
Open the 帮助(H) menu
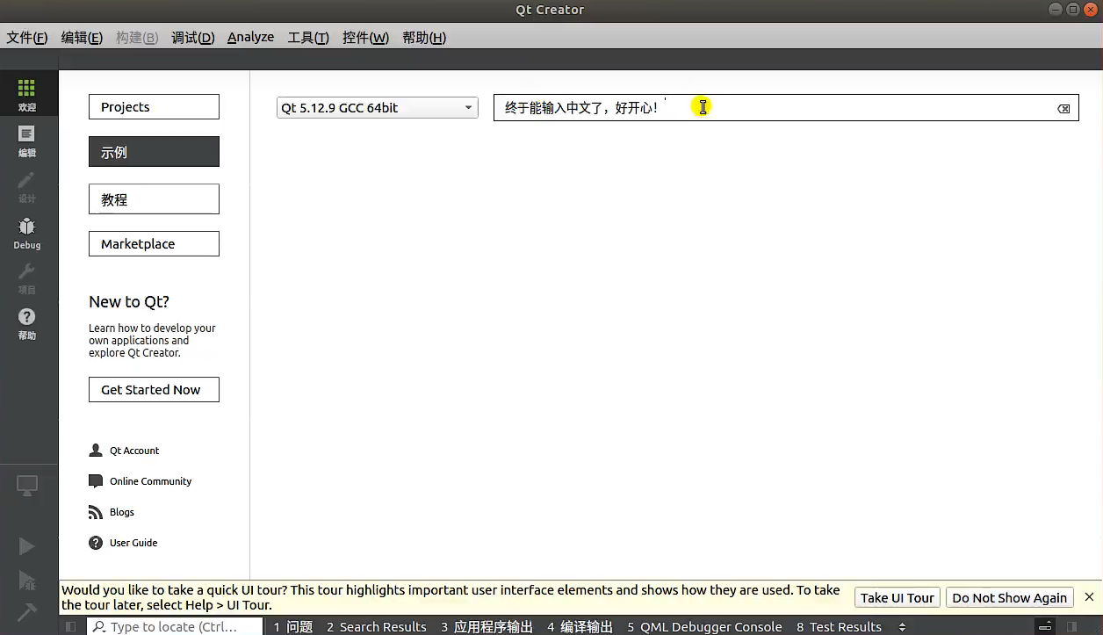[x=424, y=38]
